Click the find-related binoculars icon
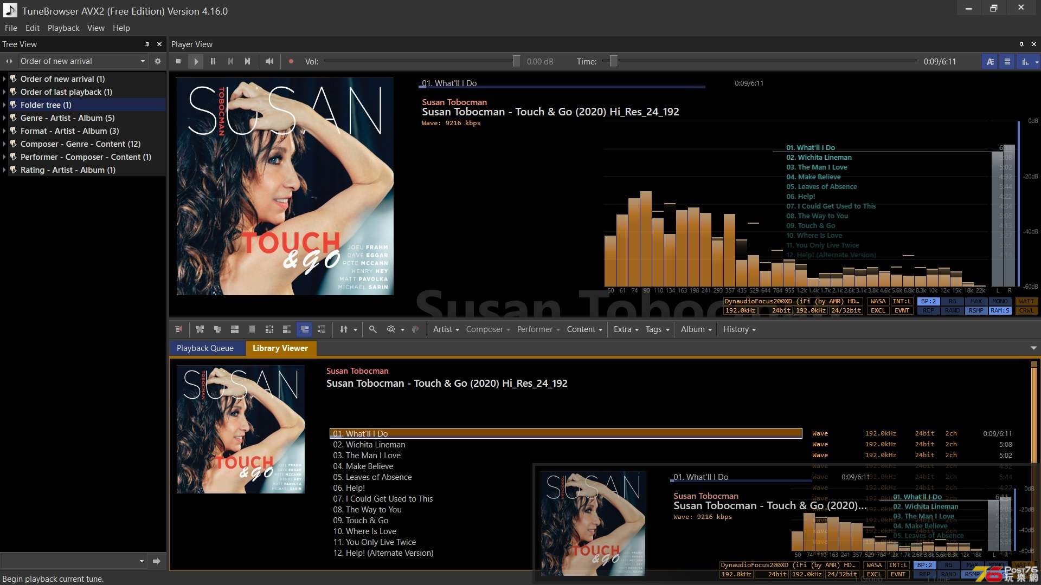1041x585 pixels. coord(391,329)
